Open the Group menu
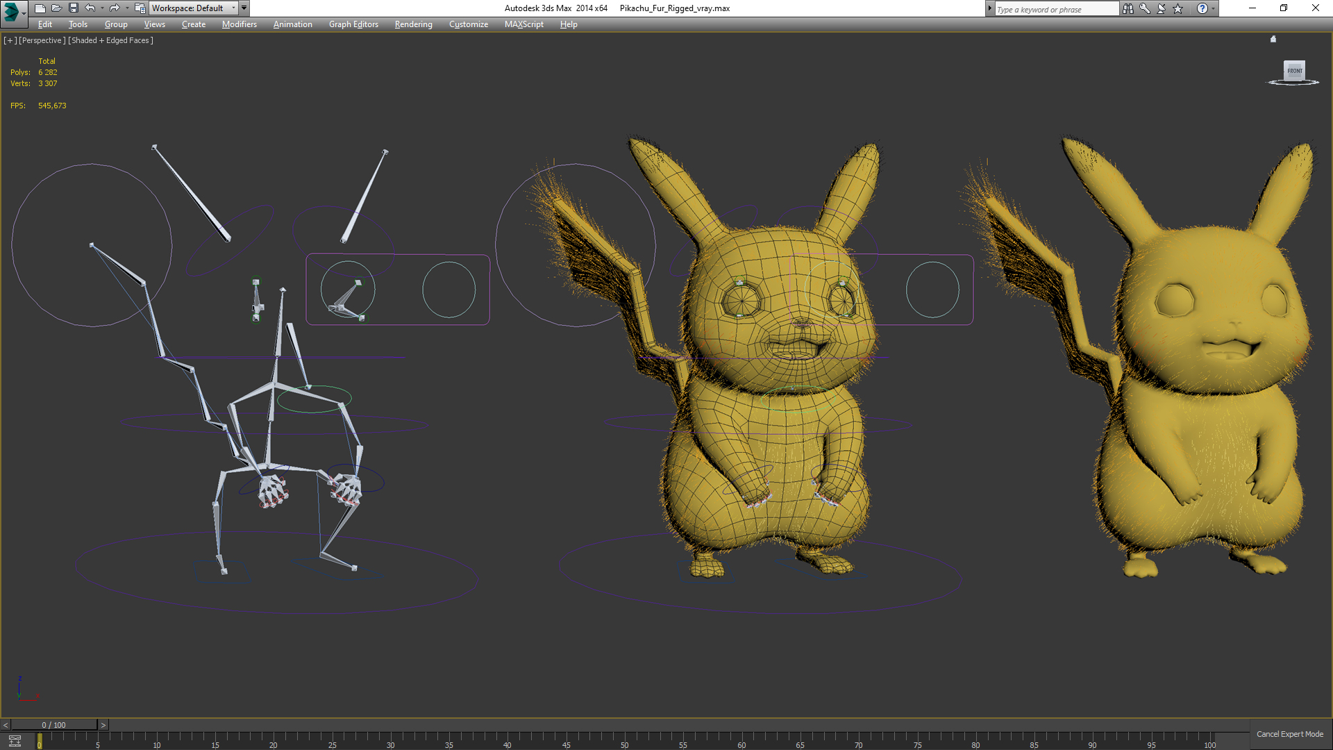The width and height of the screenshot is (1333, 750). [116, 24]
